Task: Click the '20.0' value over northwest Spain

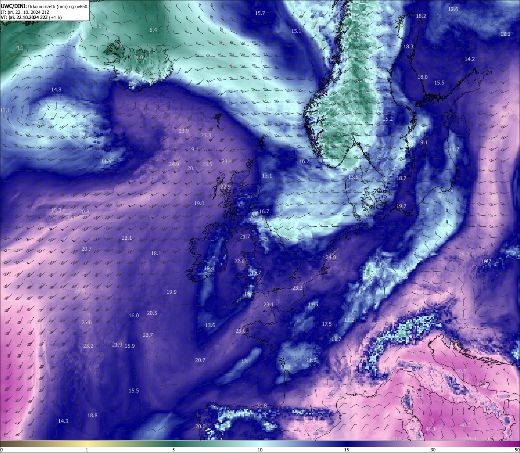Action: click(x=200, y=426)
